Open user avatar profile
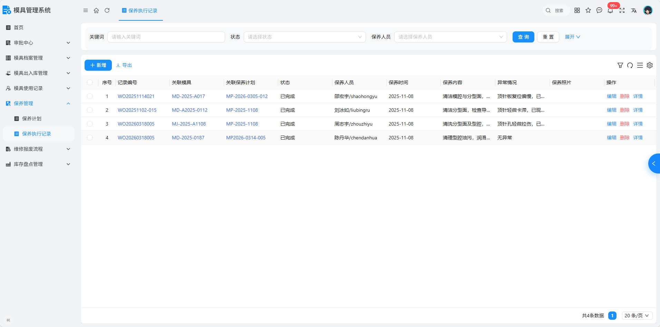The image size is (660, 327). 648,10
